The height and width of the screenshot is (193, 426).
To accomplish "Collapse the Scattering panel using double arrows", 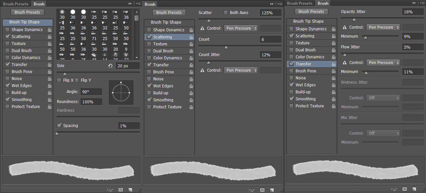I will [x=272, y=4].
